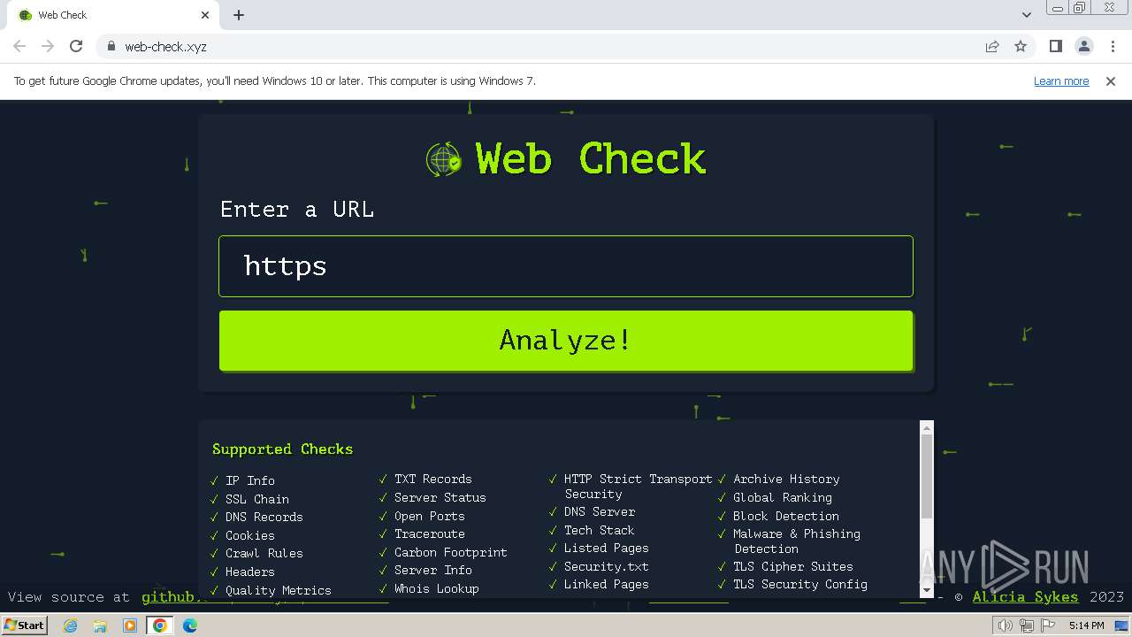The width and height of the screenshot is (1132, 637).
Task: Open the Learn more link
Action: pos(1061,81)
